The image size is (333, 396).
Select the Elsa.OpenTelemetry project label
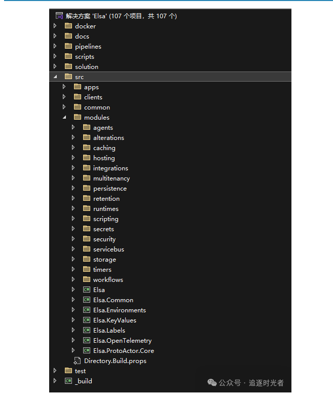click(x=123, y=340)
